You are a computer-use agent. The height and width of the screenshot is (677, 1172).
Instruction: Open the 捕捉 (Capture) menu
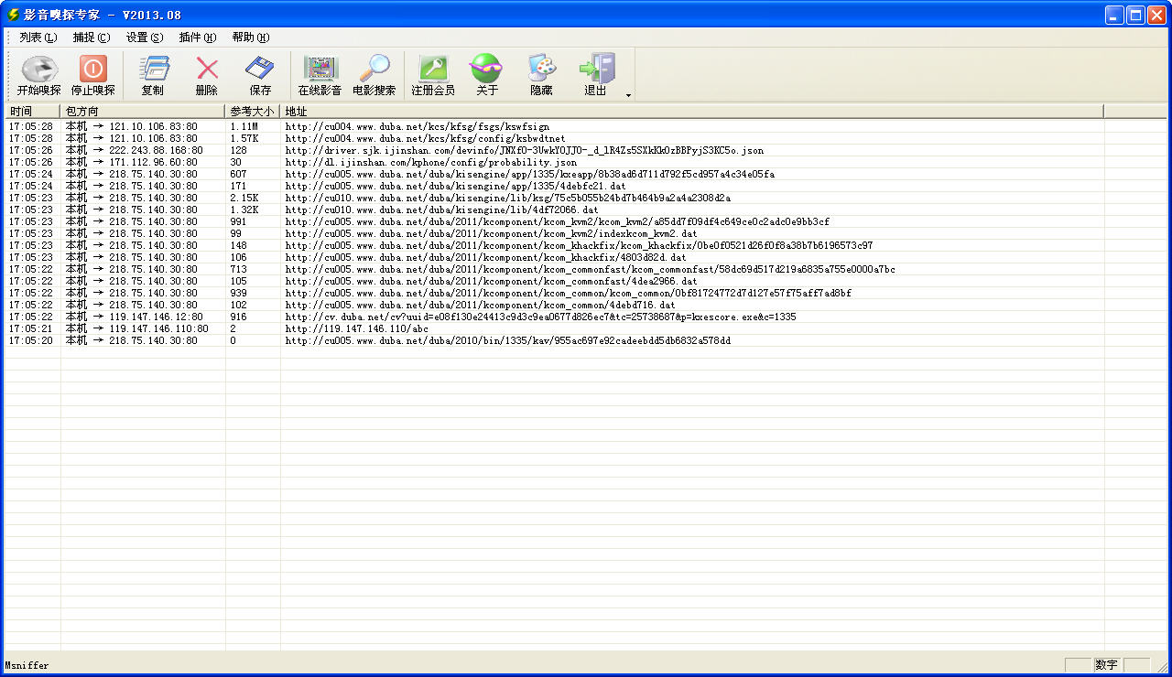[x=91, y=38]
